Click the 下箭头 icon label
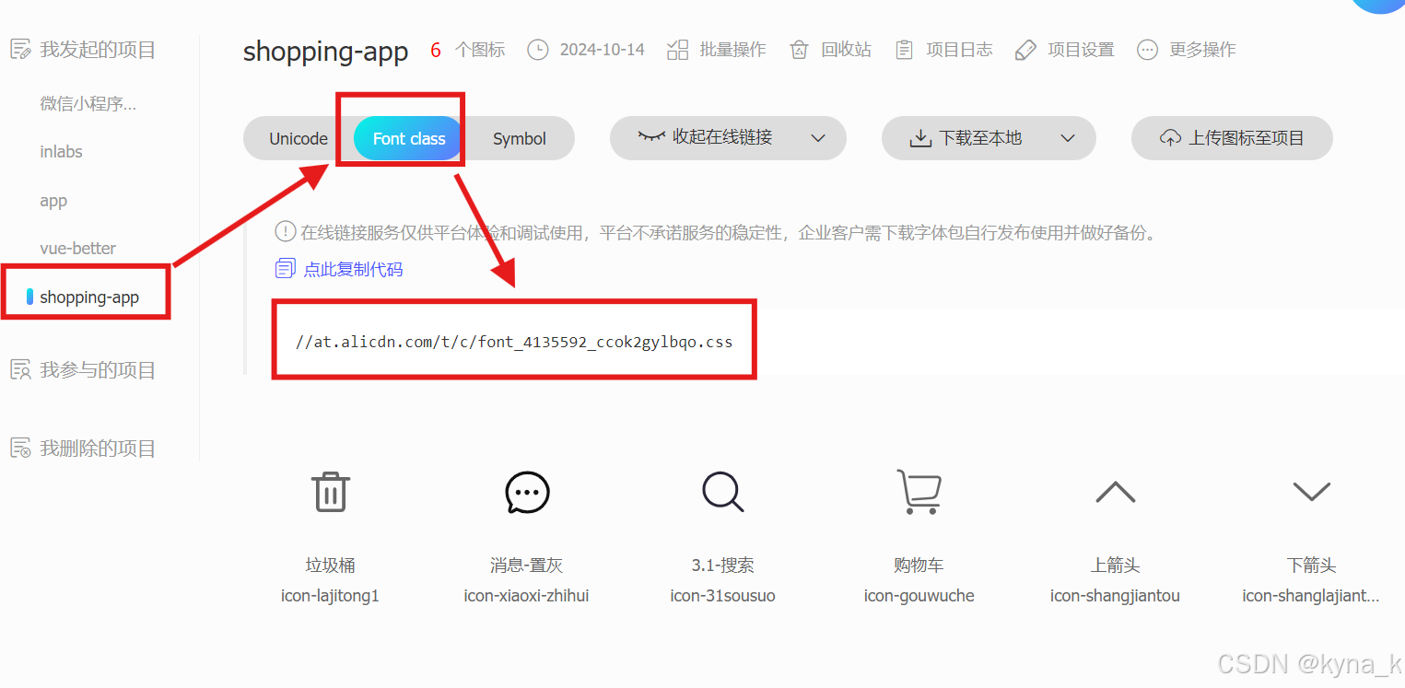 tap(1311, 566)
